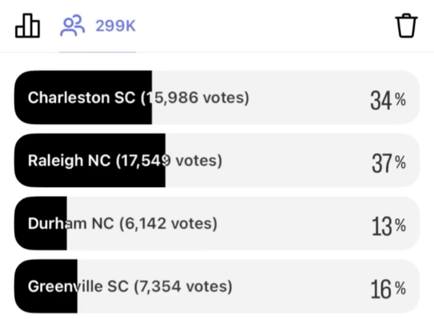Choose the Raleigh NC poll option
This screenshot has height=319, width=434.
pyautogui.click(x=217, y=161)
